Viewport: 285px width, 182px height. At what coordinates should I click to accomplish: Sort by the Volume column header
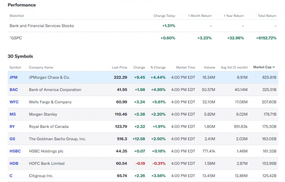209,67
